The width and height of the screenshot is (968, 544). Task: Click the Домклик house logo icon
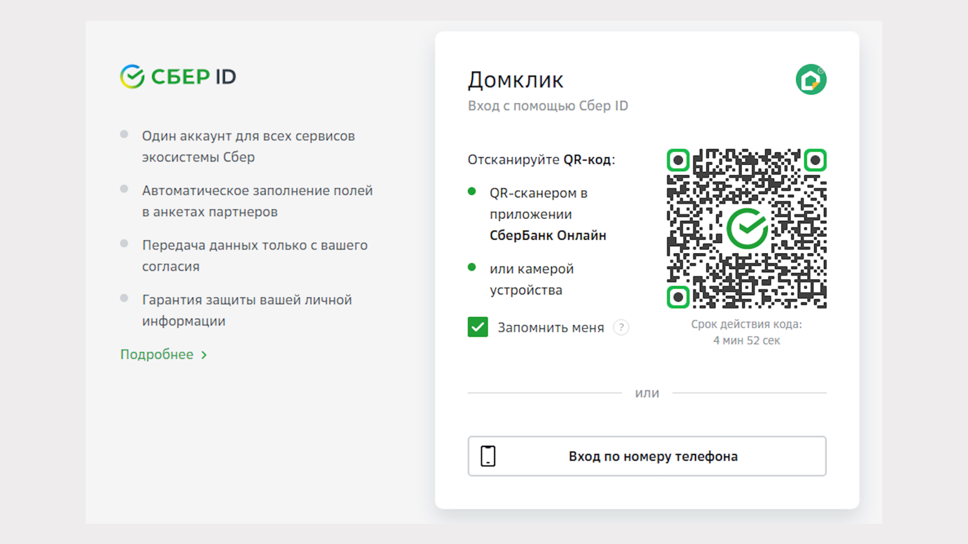(811, 80)
